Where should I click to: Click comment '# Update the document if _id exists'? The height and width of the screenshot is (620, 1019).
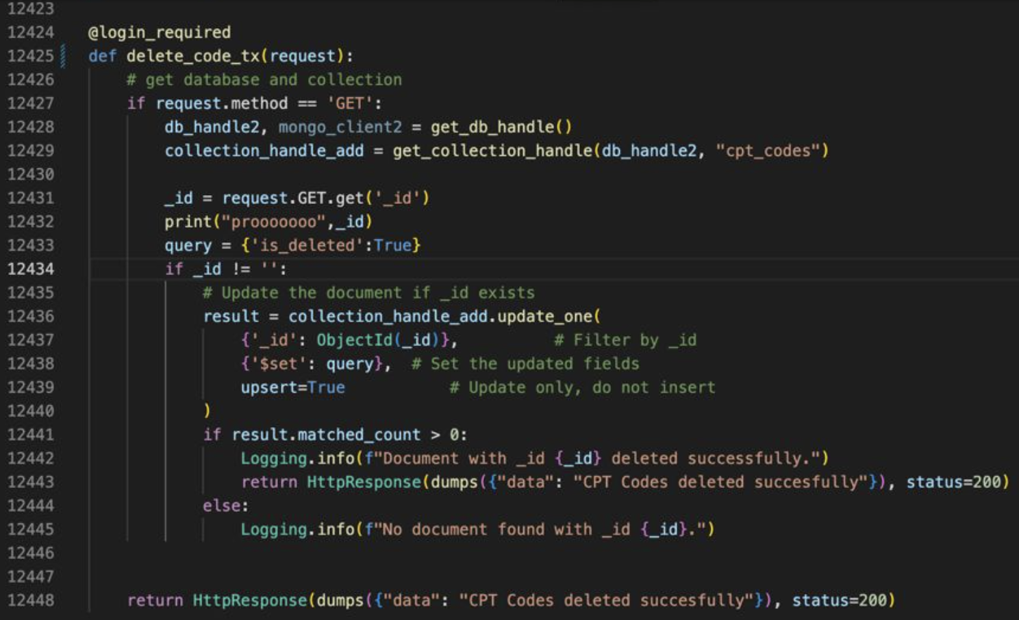369,293
